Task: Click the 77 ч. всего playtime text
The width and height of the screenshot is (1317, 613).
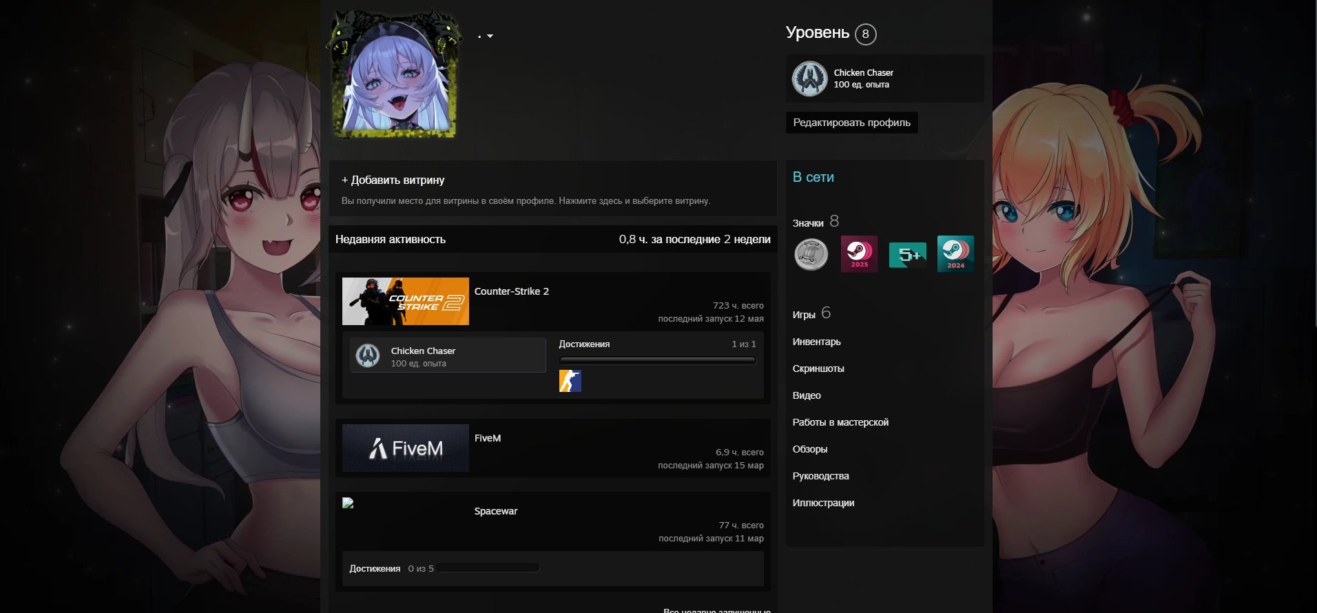Action: coord(741,526)
